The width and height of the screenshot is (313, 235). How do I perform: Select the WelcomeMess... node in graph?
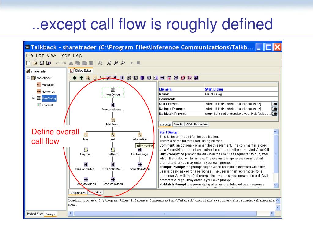coord(113,107)
